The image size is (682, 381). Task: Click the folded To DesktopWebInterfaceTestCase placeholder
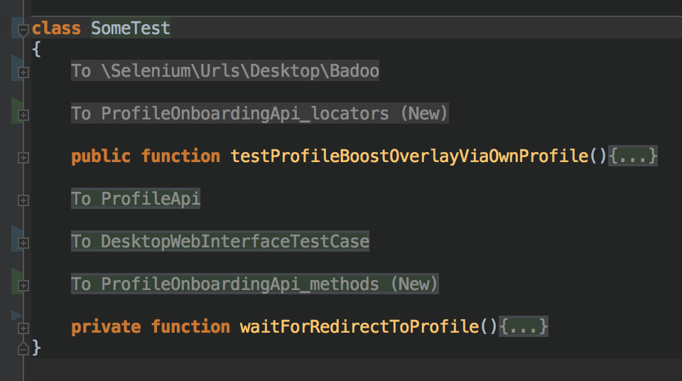(x=220, y=241)
